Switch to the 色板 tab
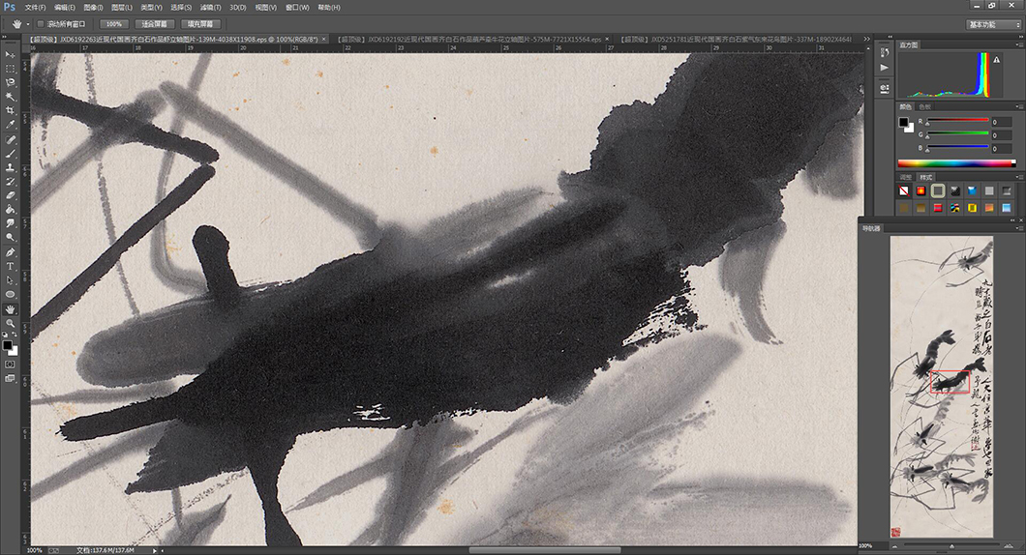 tap(924, 106)
